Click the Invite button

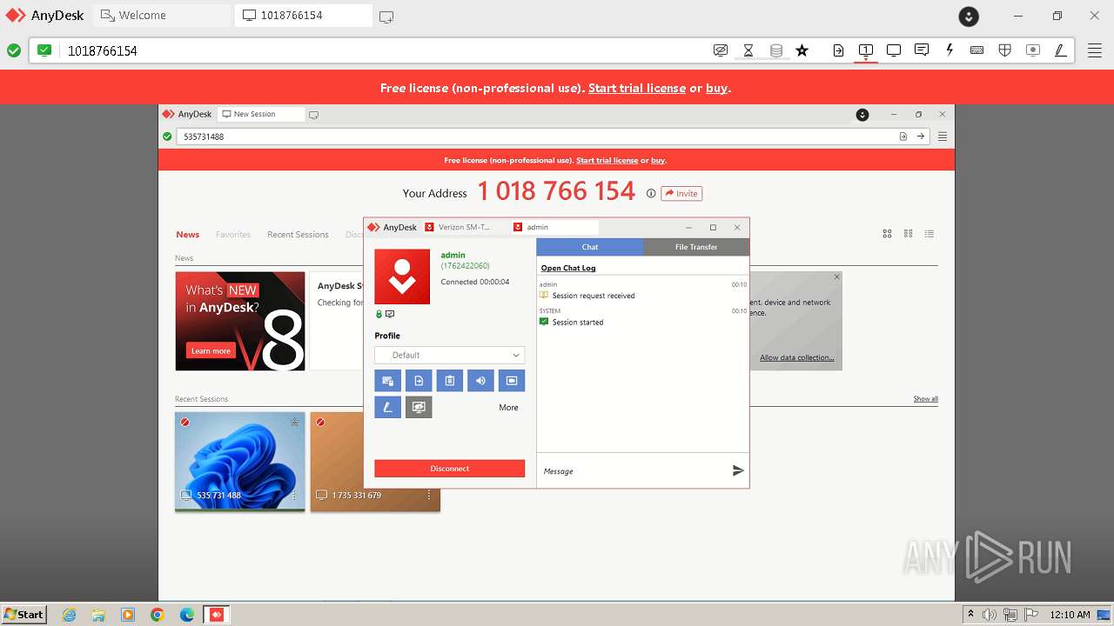pyautogui.click(x=681, y=194)
